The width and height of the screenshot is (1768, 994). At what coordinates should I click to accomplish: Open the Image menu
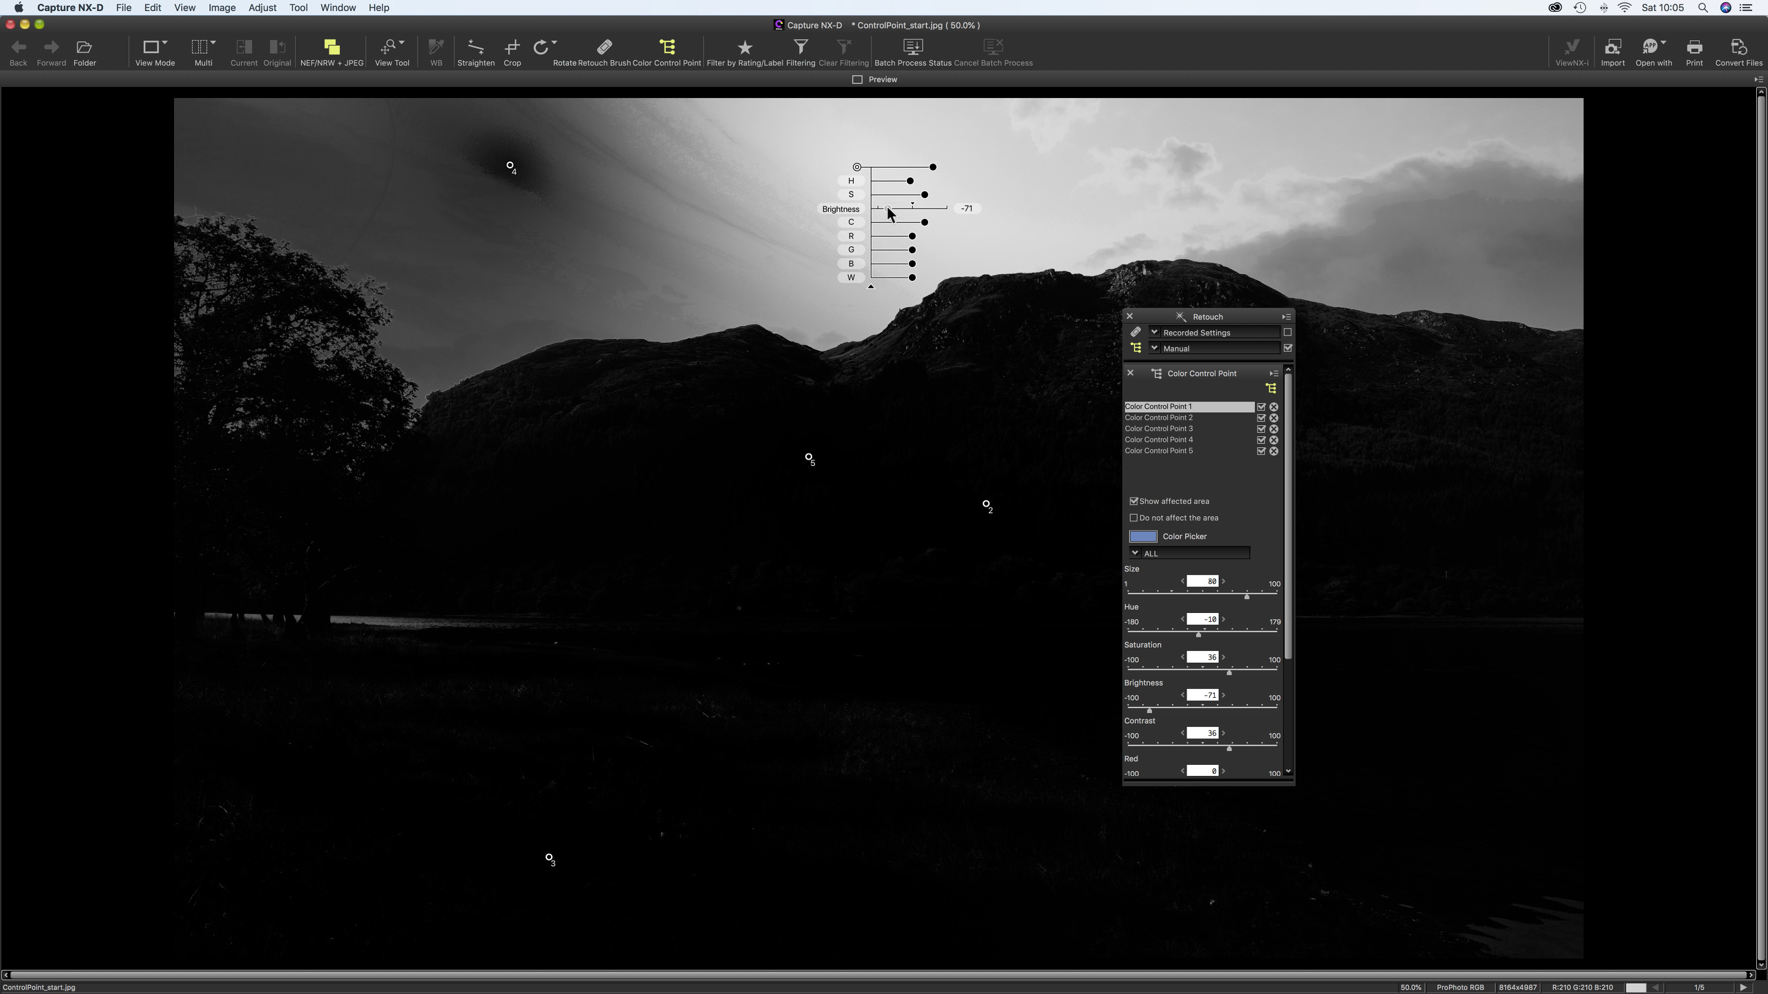(x=222, y=8)
